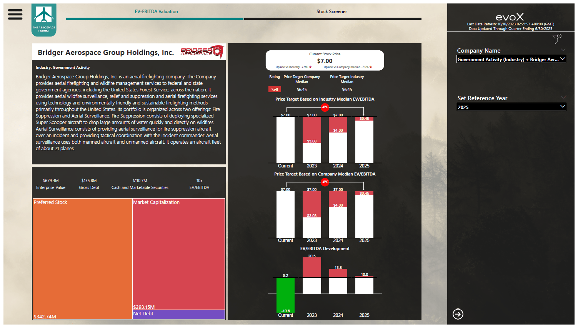Click the company description paragraph

pos(128,113)
